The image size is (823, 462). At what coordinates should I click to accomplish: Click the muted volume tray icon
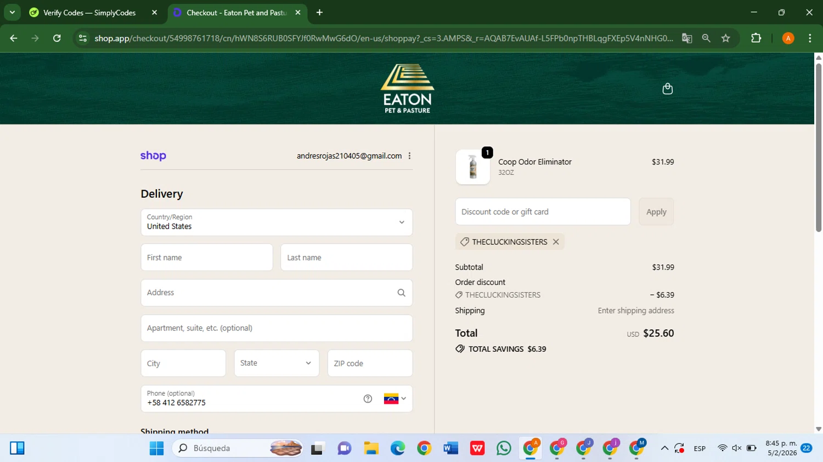click(737, 448)
